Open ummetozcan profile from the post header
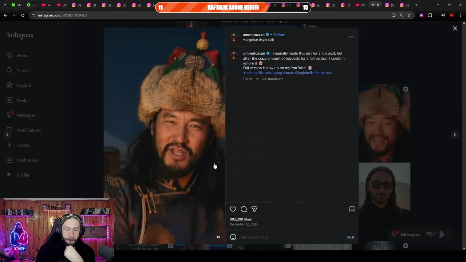Image resolution: width=466 pixels, height=262 pixels. [253, 35]
